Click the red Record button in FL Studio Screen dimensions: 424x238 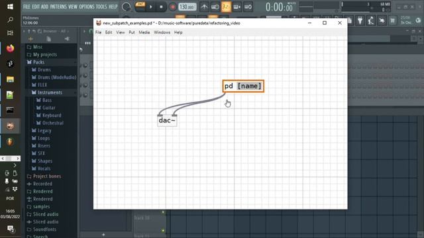pos(172,7)
